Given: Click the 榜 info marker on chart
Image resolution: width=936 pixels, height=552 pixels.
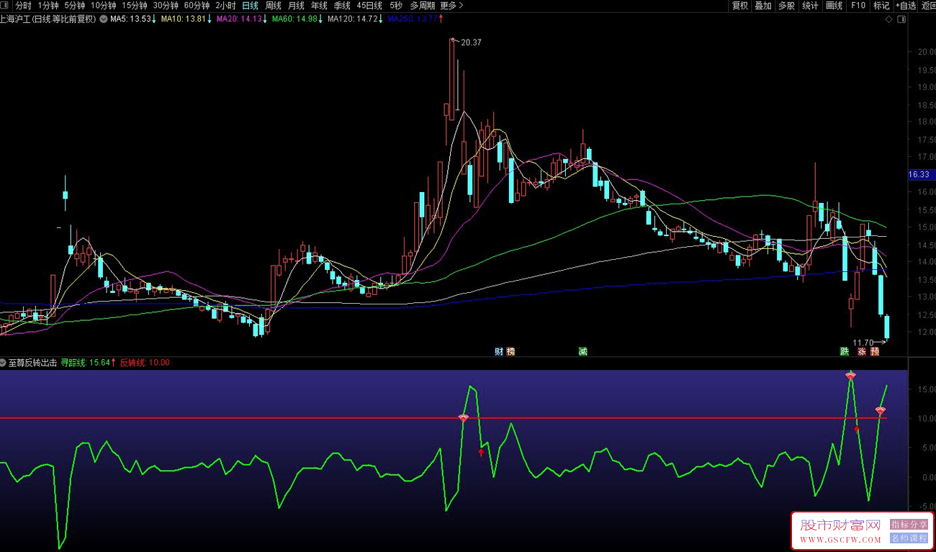Looking at the screenshot, I should [510, 351].
